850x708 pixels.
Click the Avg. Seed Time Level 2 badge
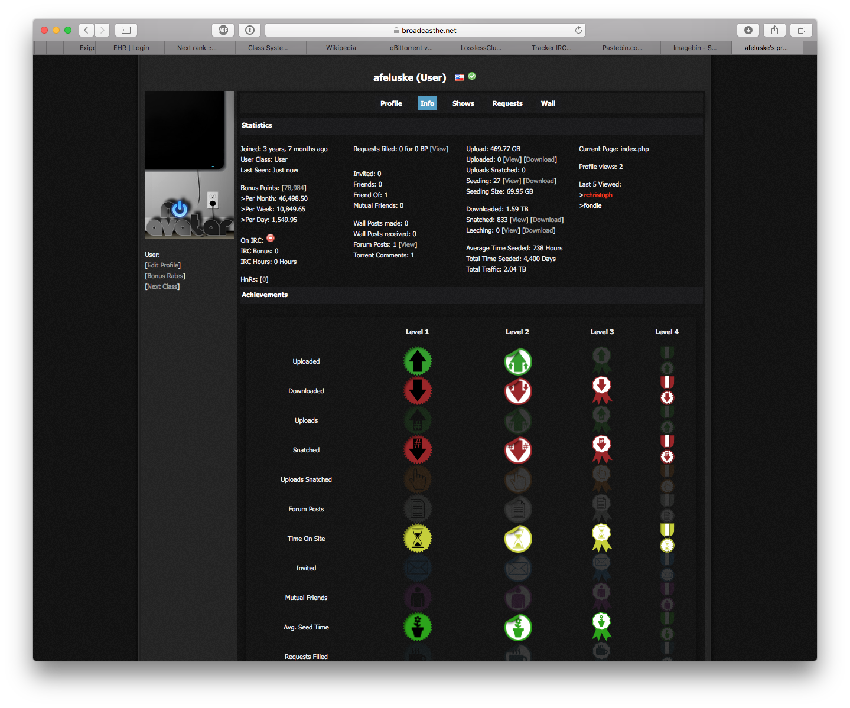[518, 627]
